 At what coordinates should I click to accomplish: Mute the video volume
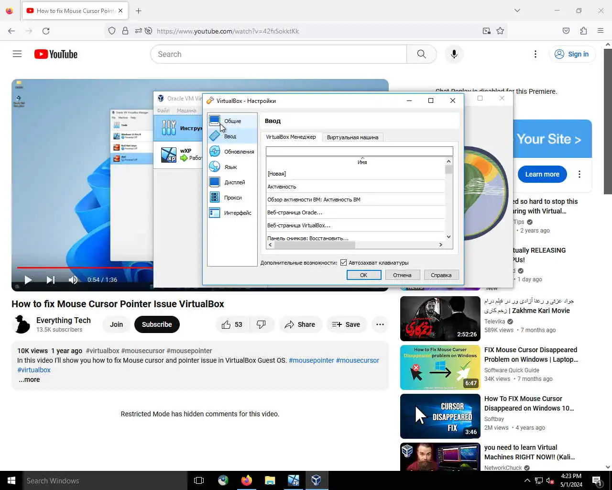[x=73, y=280]
